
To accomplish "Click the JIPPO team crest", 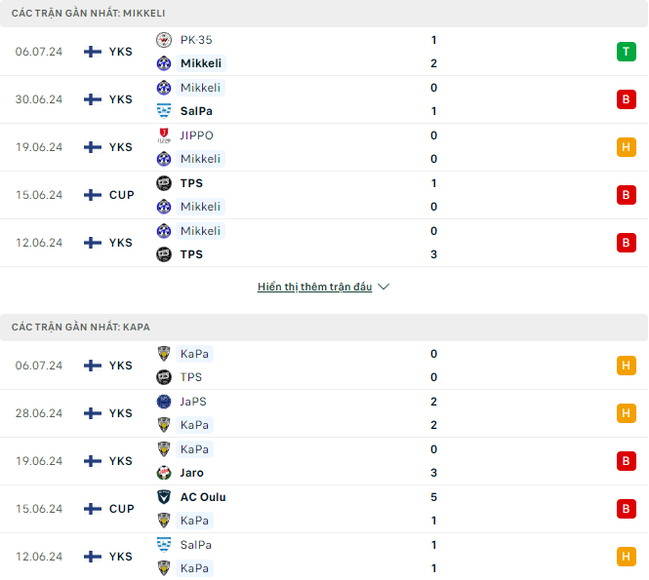I will coord(164,135).
